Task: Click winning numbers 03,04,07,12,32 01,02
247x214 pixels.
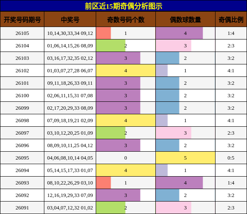Action: coord(70,208)
